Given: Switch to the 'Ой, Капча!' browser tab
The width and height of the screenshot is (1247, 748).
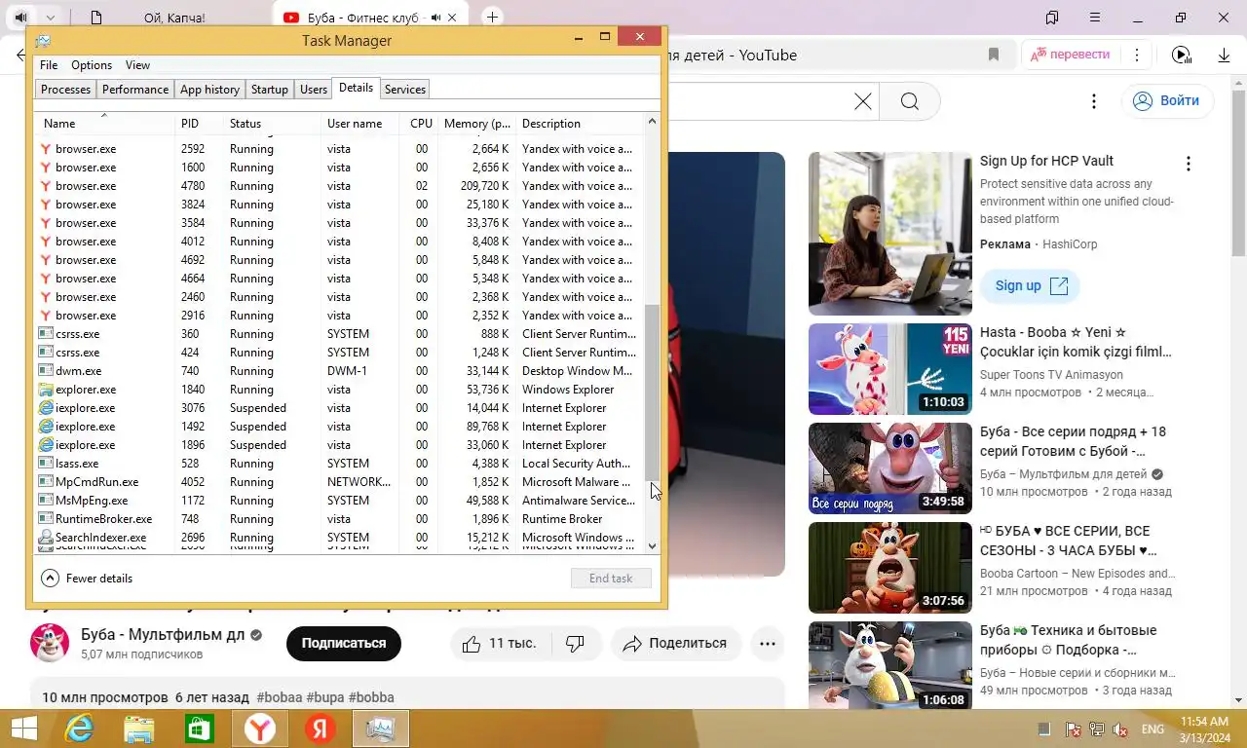Looking at the screenshot, I should tap(173, 18).
